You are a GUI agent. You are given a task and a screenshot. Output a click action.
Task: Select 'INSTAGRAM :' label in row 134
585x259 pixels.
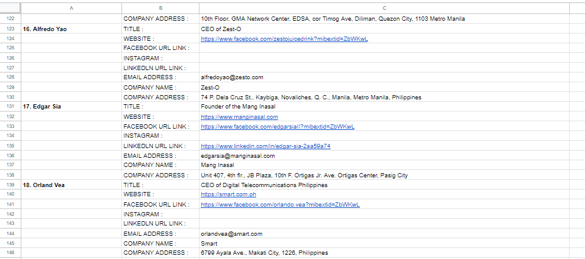[160, 136]
